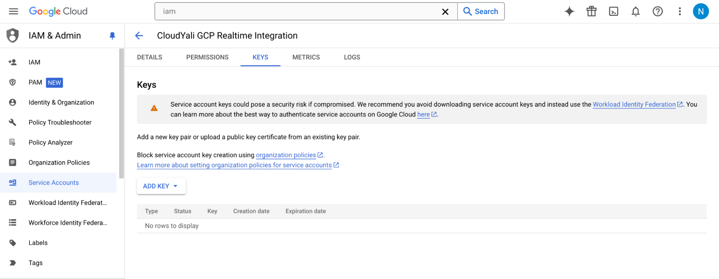Click the 'CloudYali GCP Realtime Integration' title
719x279 pixels.
coord(227,36)
